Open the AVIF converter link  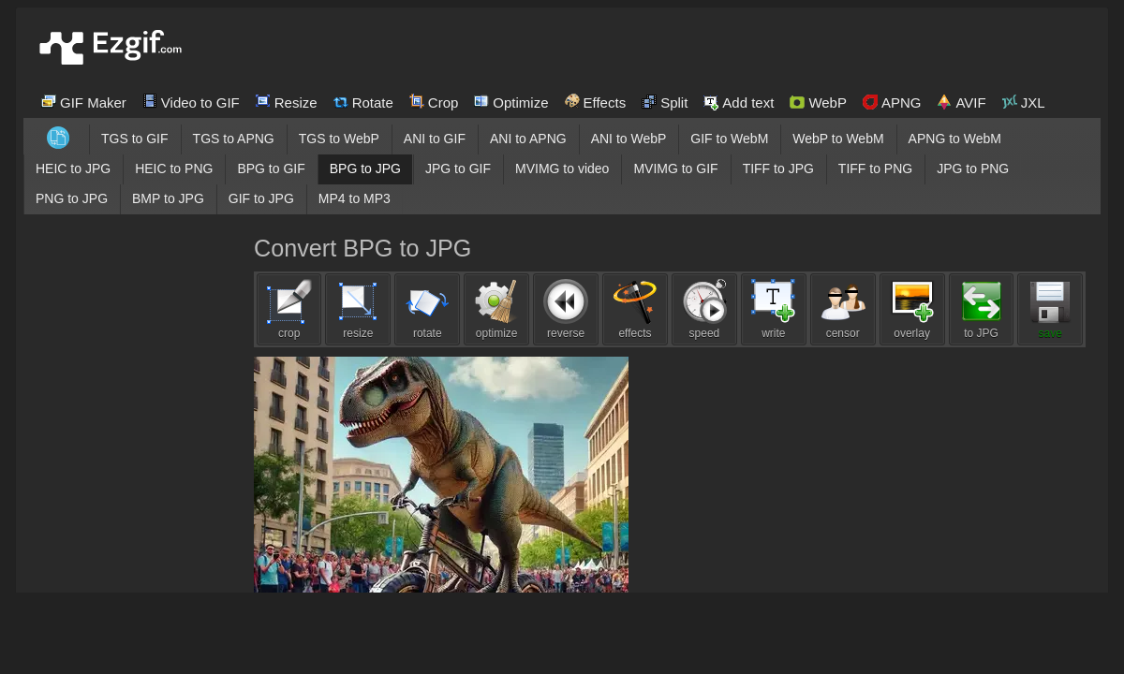[x=961, y=102]
